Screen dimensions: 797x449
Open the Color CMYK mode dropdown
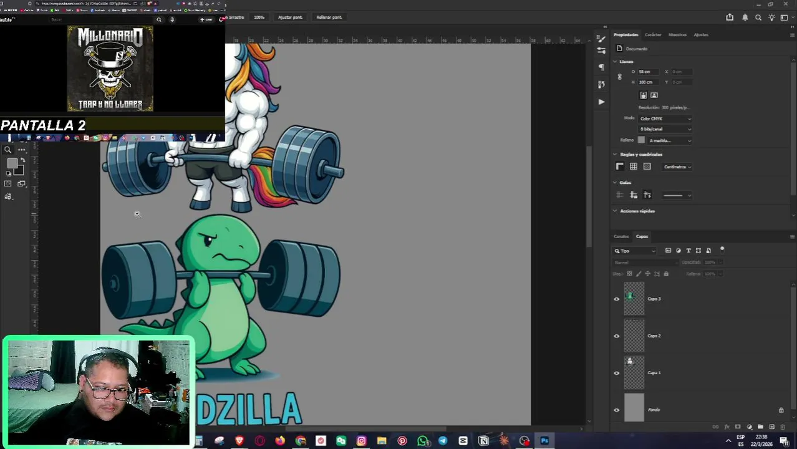[665, 118]
